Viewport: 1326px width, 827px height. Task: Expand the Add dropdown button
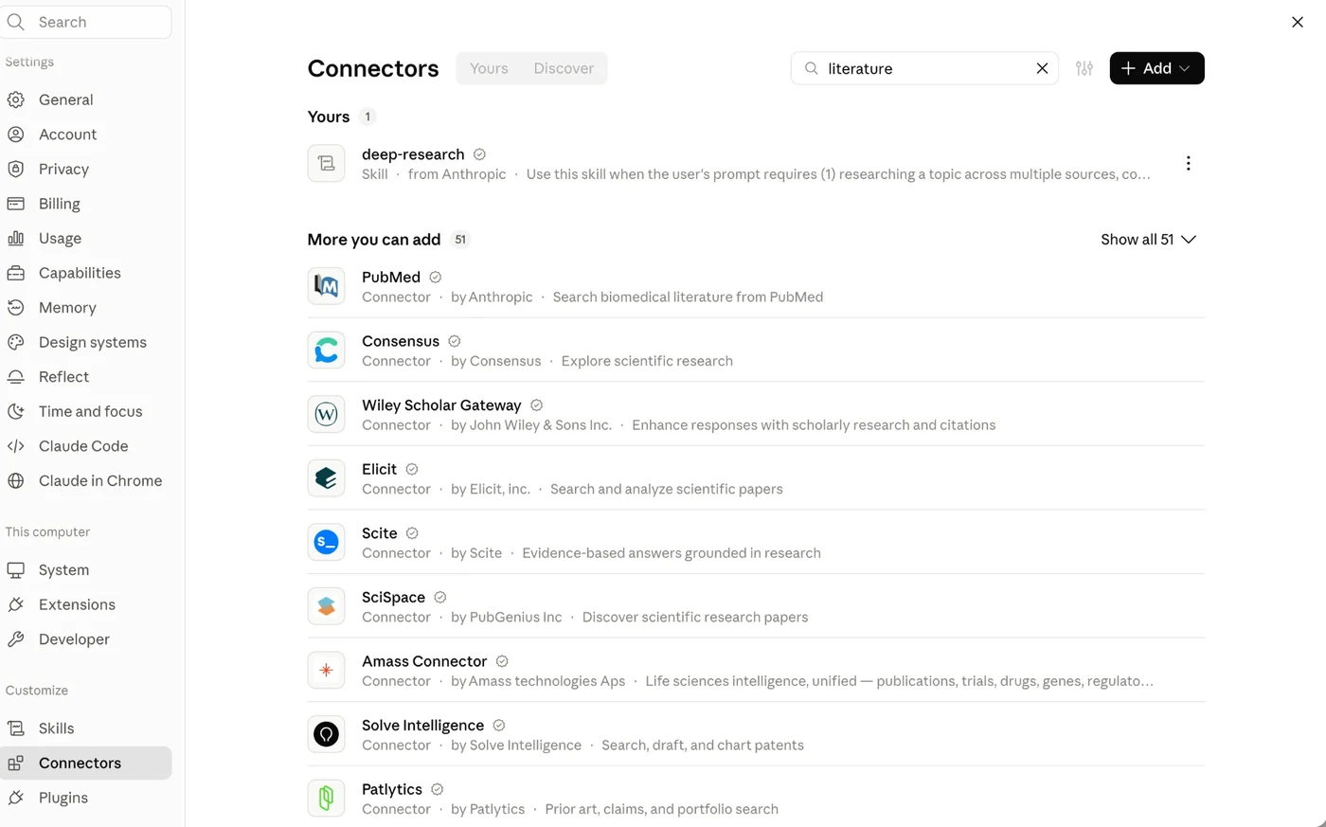[x=1156, y=68]
